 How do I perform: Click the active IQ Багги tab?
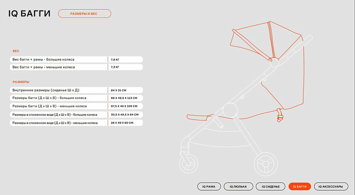pyautogui.click(x=300, y=187)
